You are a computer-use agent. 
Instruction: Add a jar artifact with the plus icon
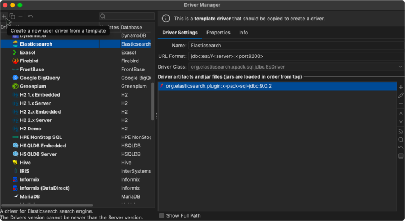coord(401,87)
